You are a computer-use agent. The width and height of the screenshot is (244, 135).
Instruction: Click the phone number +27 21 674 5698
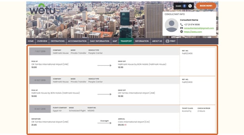point(192,24)
